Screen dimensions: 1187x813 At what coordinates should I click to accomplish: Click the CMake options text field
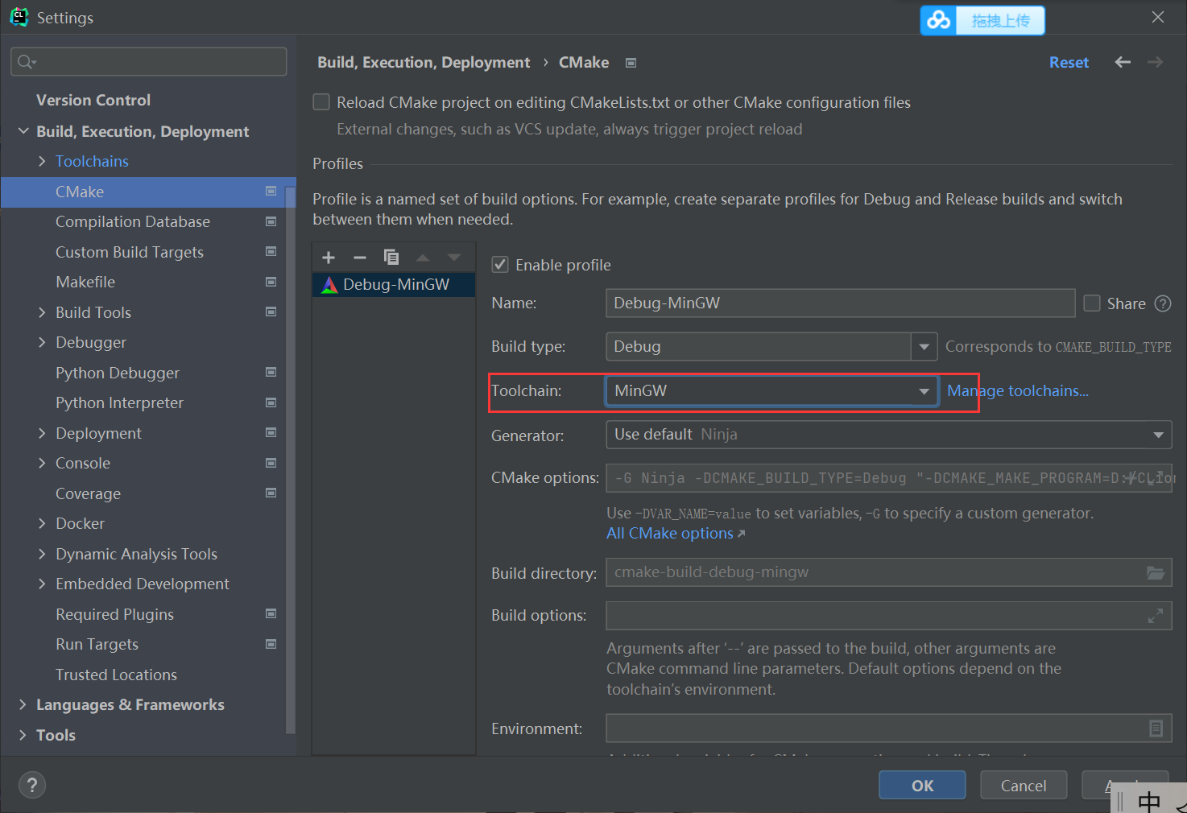point(888,477)
